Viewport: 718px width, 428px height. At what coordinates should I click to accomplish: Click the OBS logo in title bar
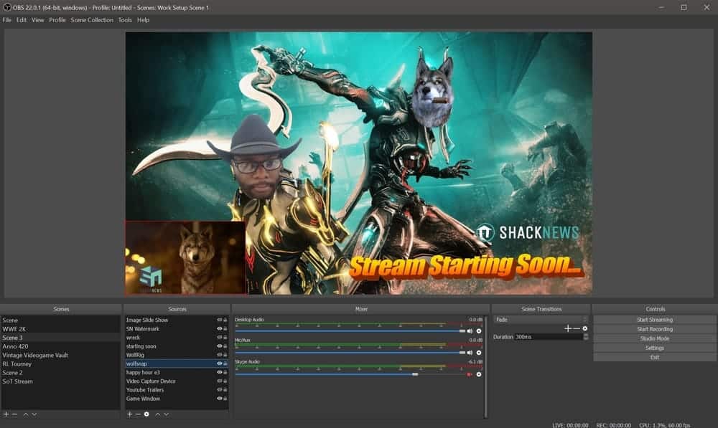[x=7, y=7]
